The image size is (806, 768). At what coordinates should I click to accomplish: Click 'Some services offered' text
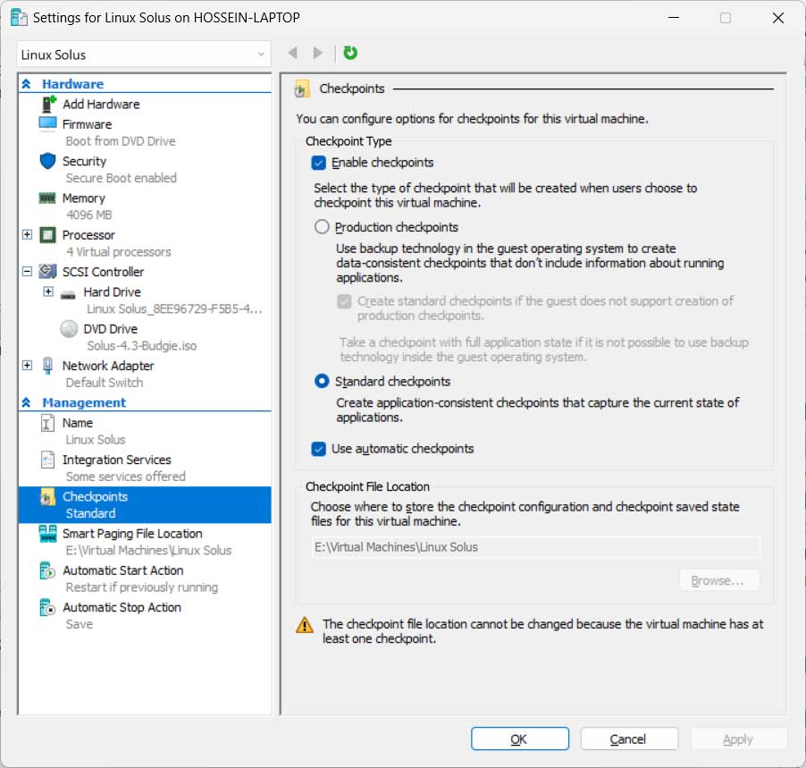pyautogui.click(x=125, y=477)
